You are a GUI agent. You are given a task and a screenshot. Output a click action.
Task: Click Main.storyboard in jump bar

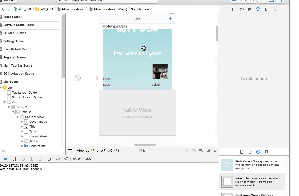[71, 9]
